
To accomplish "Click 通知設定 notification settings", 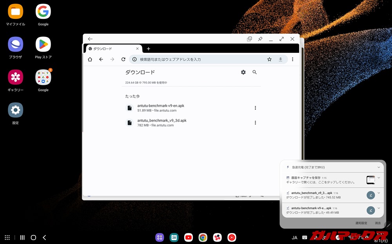I will (361, 223).
